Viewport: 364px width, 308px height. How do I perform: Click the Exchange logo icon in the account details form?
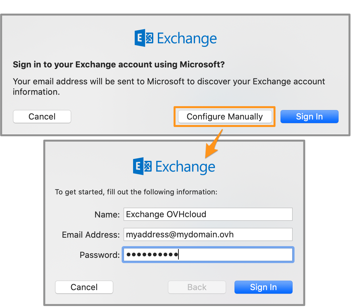coord(143,166)
